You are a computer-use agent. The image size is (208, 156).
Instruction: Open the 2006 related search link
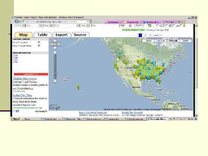pyautogui.click(x=15, y=62)
